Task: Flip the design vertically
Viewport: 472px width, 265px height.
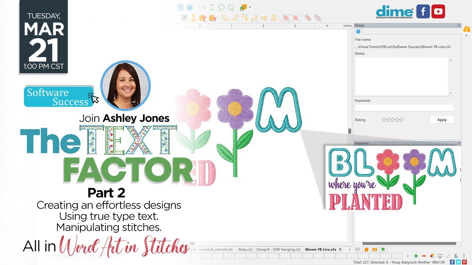Action: [212, 7]
